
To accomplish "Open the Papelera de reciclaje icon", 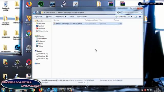I will click(x=6, y=6).
